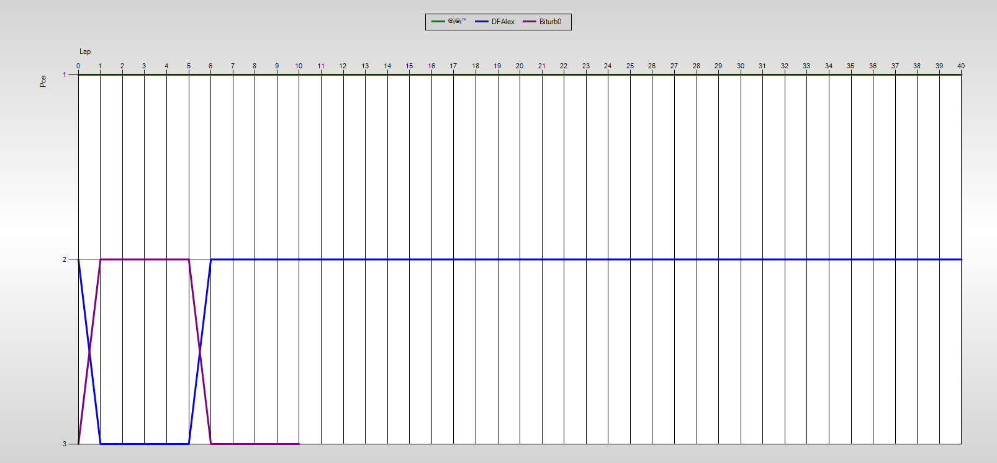Click lap number 12 on the axis
The height and width of the screenshot is (463, 997).
pyautogui.click(x=343, y=66)
